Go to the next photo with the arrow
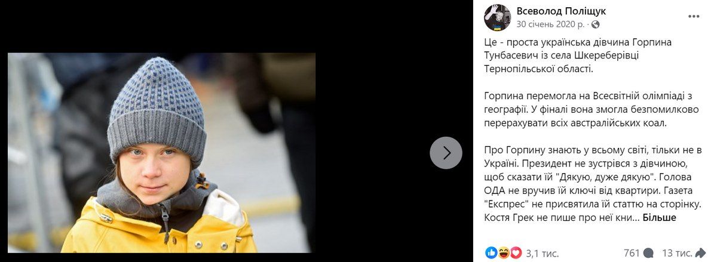 446,153
